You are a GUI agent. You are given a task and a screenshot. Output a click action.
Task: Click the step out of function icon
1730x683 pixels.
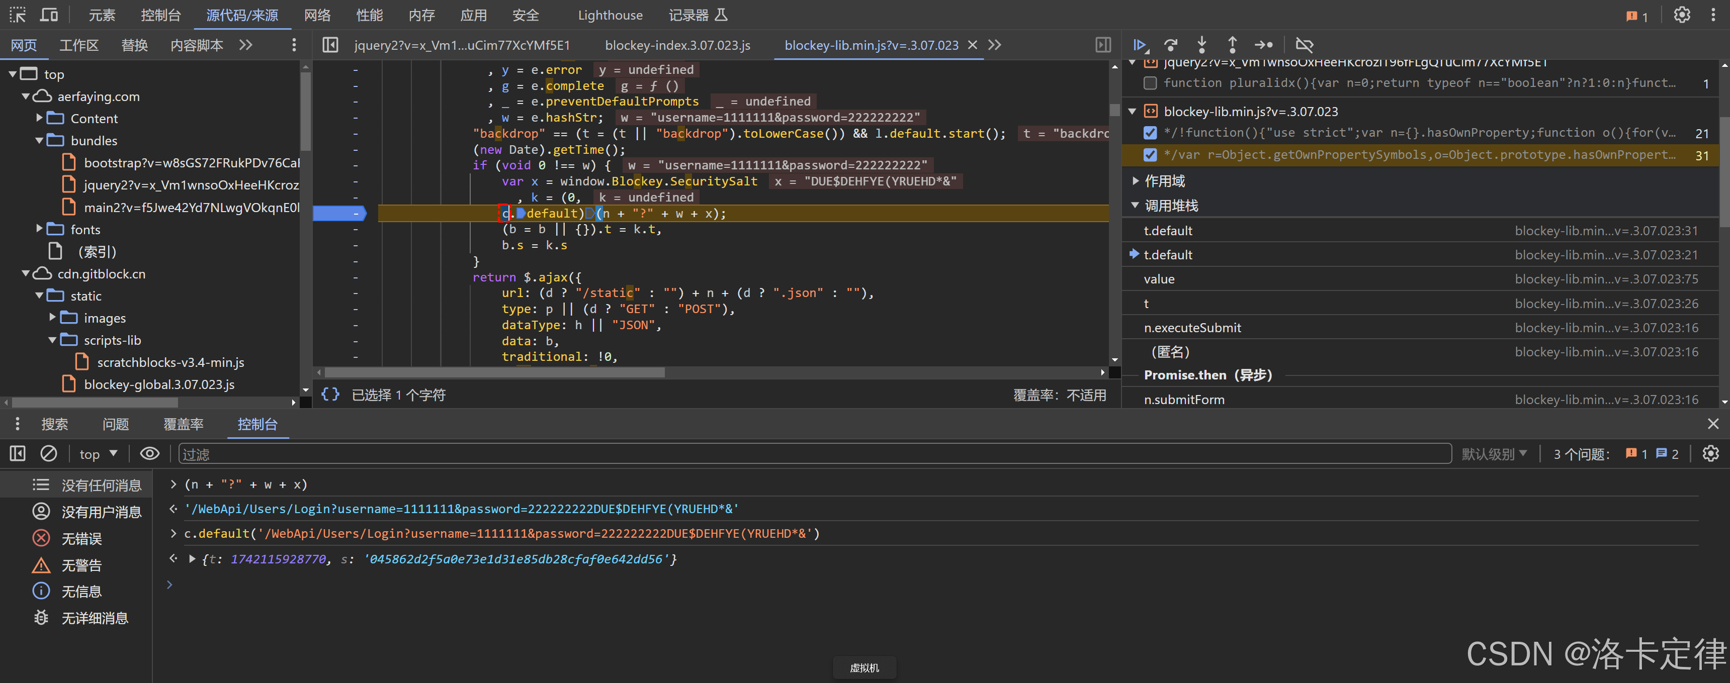tap(1232, 45)
